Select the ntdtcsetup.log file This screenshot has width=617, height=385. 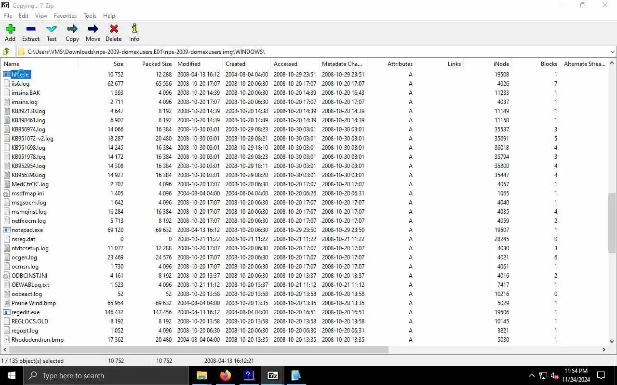click(30, 248)
